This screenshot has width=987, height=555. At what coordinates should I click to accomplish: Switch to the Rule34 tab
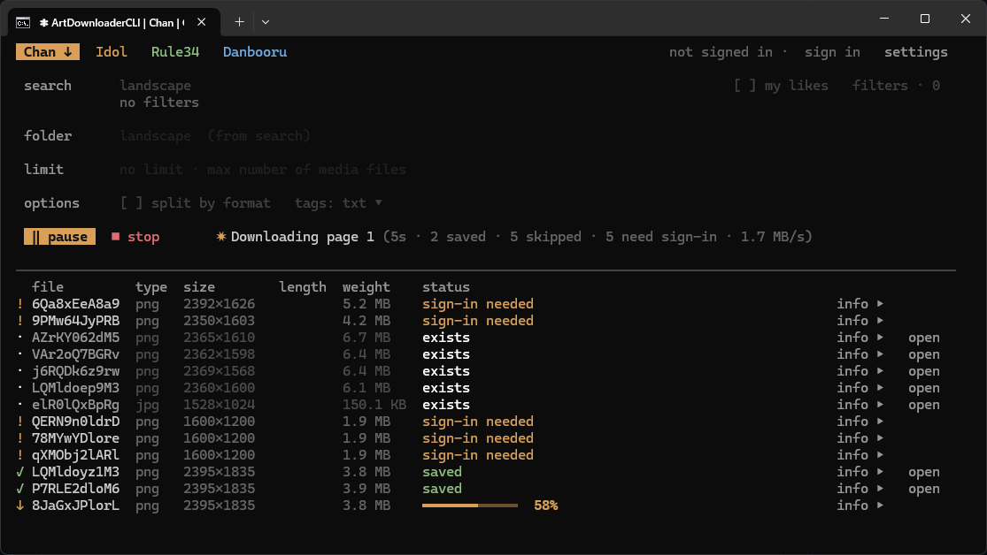[x=175, y=52]
